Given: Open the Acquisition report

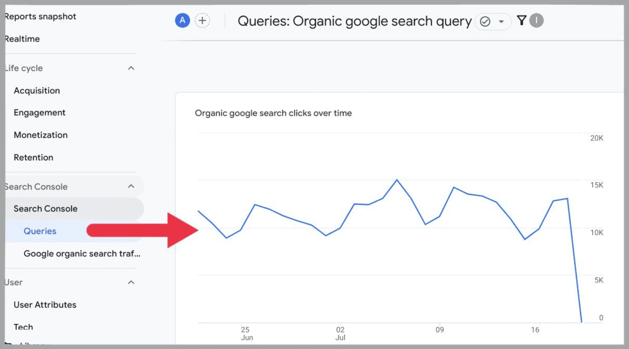Looking at the screenshot, I should 37,90.
